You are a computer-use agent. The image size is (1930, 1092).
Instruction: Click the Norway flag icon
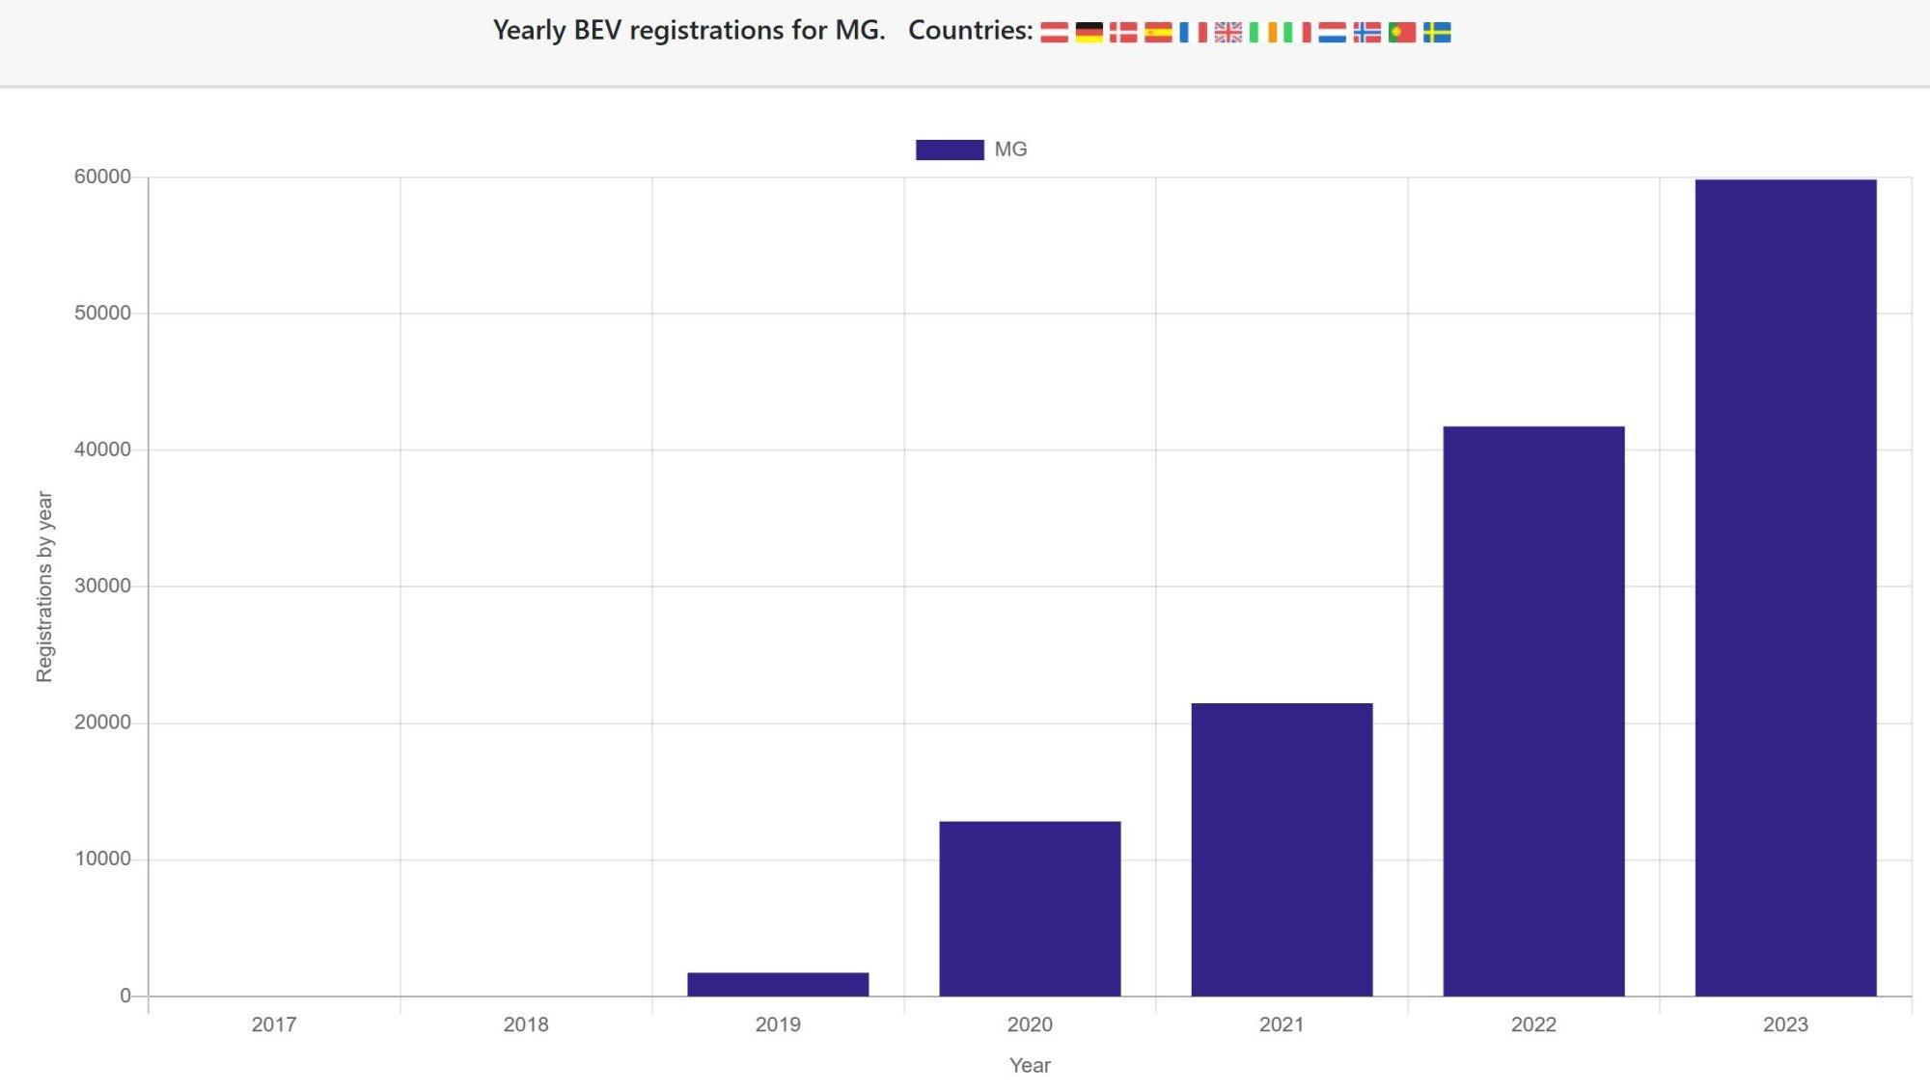(1366, 33)
